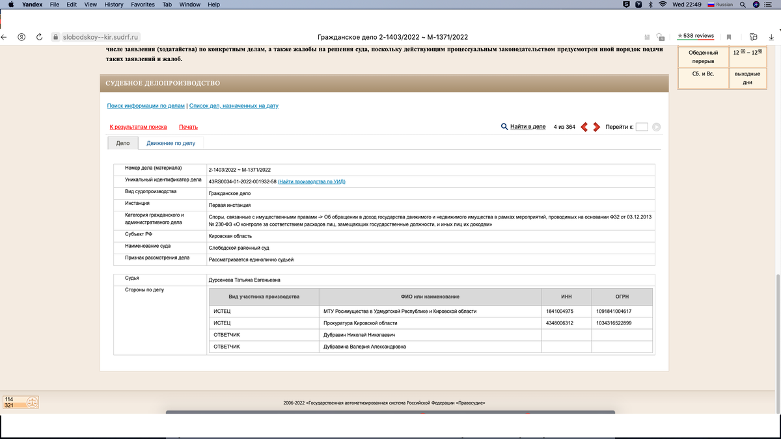Click the 'Печать' print link
781x439 pixels.
click(188, 127)
